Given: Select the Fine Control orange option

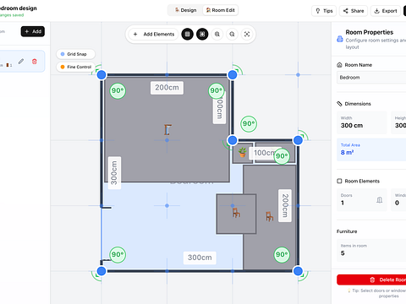Looking at the screenshot, I should 75,67.
